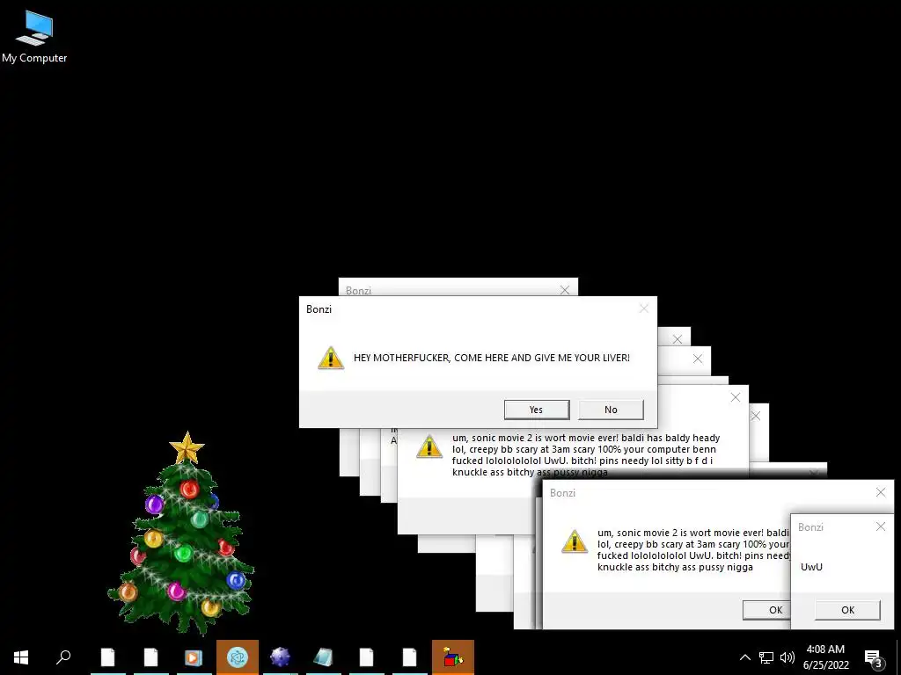This screenshot has height=675, width=901.
Task: Click "Bonzi" title of front sonic movie dialog
Action: coord(562,492)
